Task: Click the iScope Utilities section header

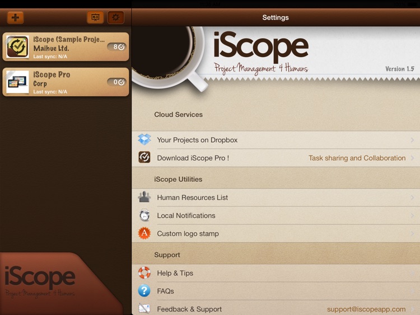Action: (x=178, y=179)
